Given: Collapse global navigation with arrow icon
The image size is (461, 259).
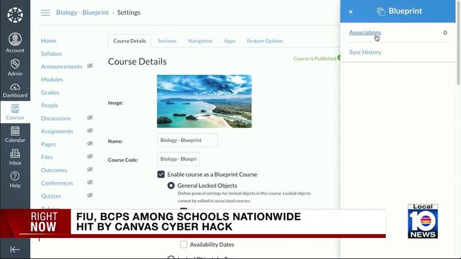Looking at the screenshot, I should 15,249.
